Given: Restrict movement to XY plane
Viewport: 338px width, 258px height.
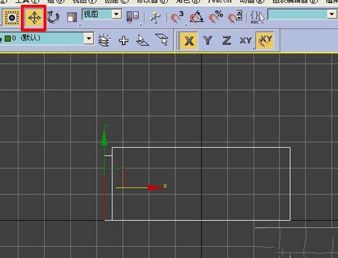Looking at the screenshot, I should pyautogui.click(x=246, y=40).
